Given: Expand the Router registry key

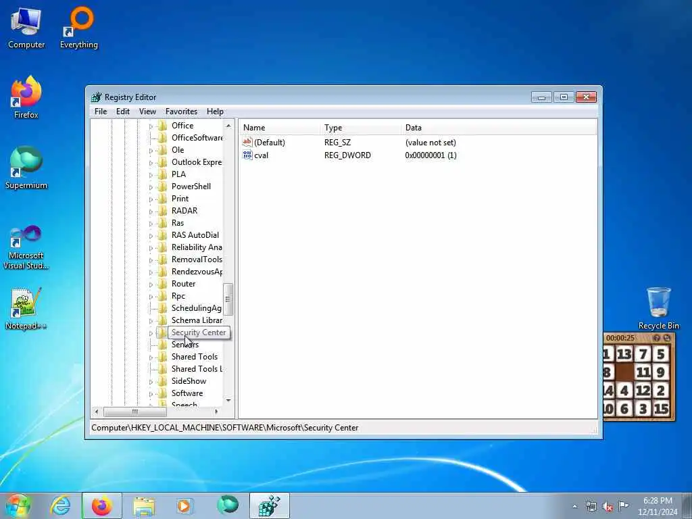Looking at the screenshot, I should coord(151,285).
